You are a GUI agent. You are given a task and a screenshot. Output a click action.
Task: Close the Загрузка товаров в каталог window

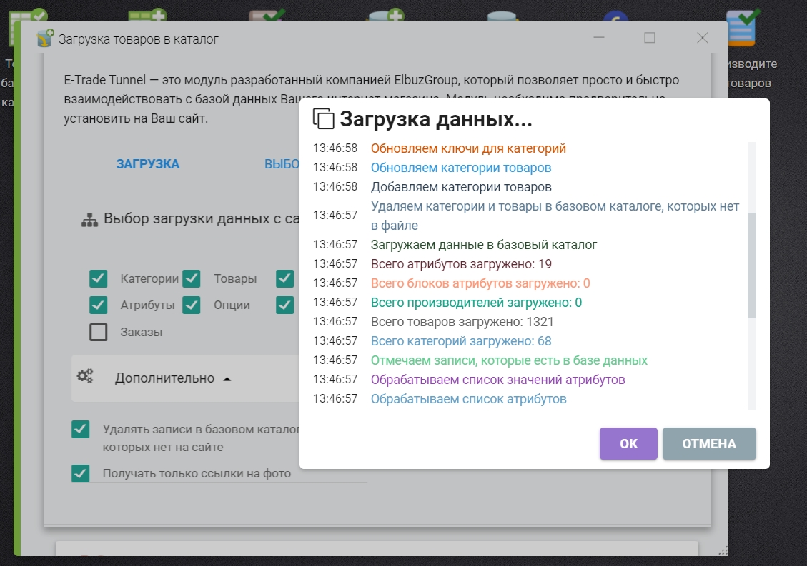point(702,38)
